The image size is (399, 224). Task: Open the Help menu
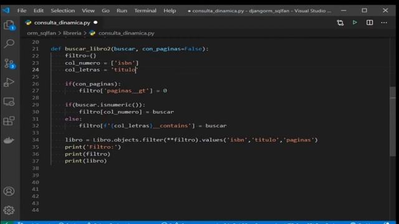pos(170,11)
